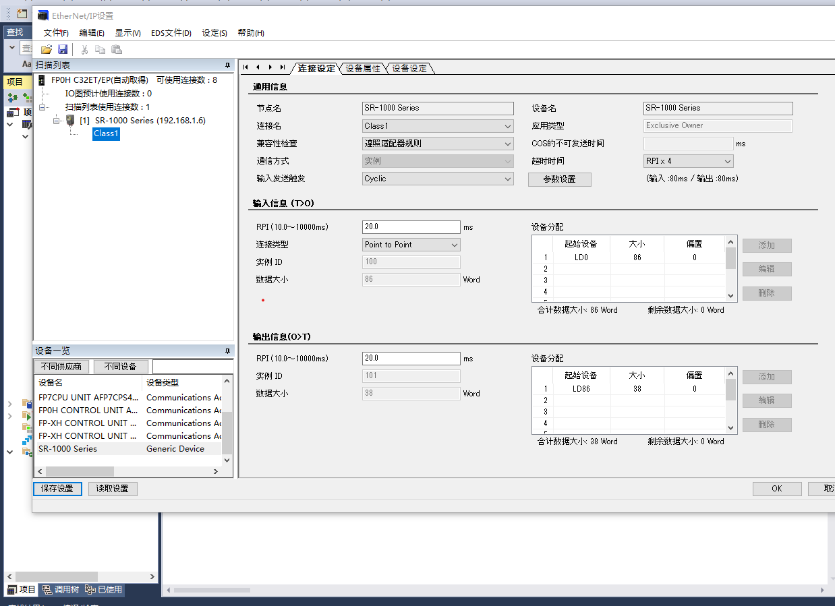This screenshot has height=606, width=835.
Task: Jump to last tab with navigation arrow
Action: pyautogui.click(x=282, y=67)
